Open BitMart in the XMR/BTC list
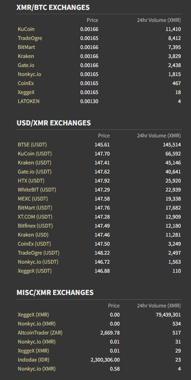 27,47
